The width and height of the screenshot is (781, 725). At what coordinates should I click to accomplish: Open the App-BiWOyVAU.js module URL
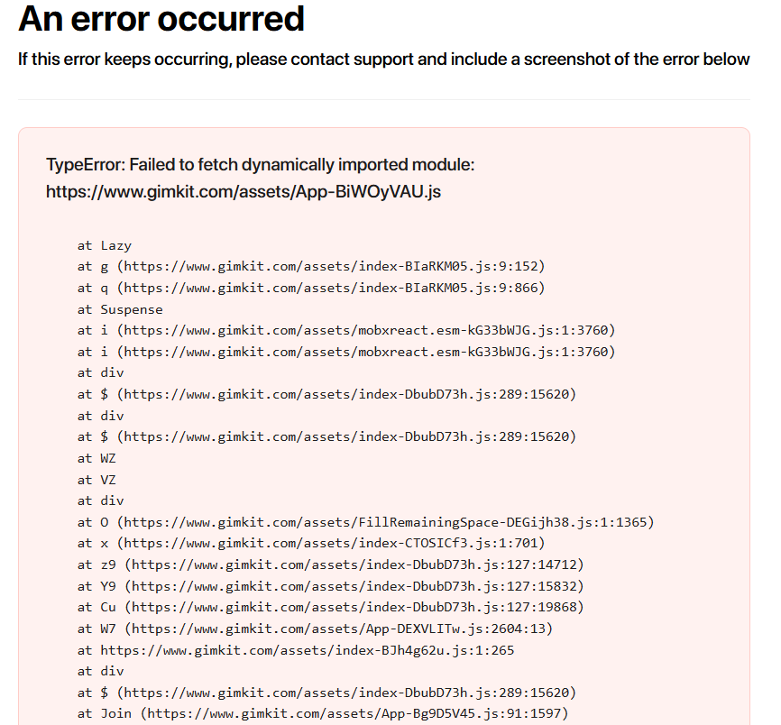[243, 192]
